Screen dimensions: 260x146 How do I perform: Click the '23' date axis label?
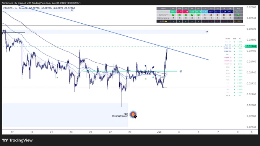point(71,132)
